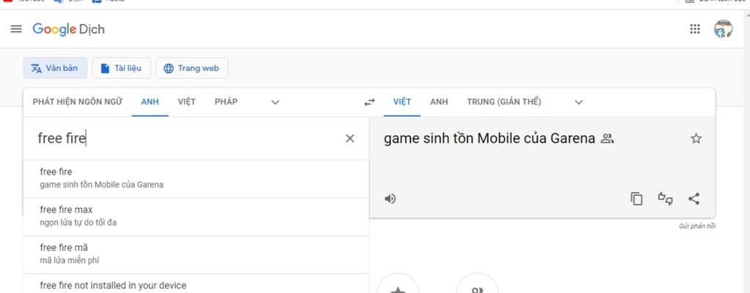Clear the source text
The image size is (750, 293).
[349, 139]
